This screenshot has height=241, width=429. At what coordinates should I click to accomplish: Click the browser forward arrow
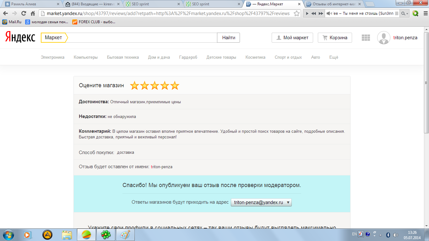pyautogui.click(x=14, y=13)
